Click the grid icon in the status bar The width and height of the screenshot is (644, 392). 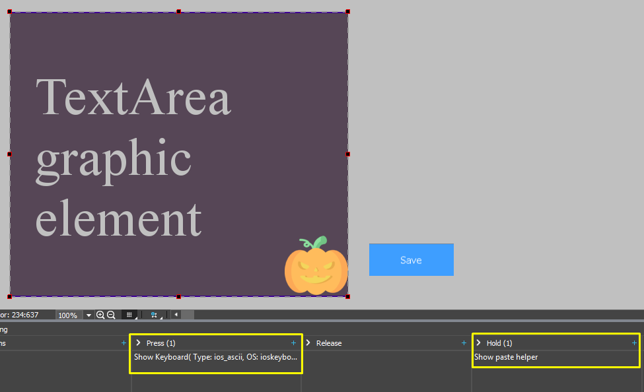(x=129, y=315)
